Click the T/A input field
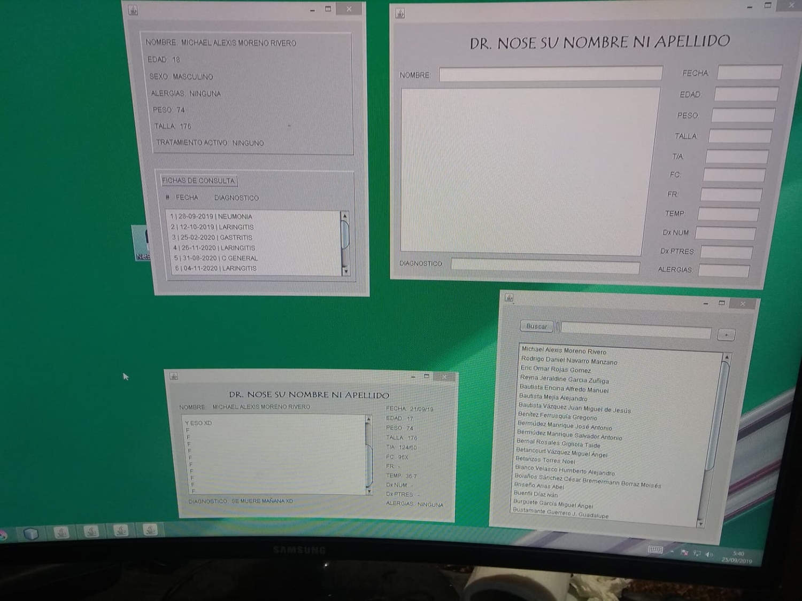The width and height of the screenshot is (802, 601). [737, 156]
